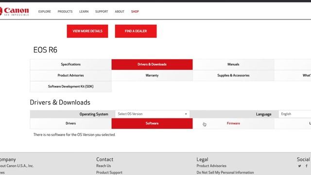Click the Canon logo

[x=15, y=11]
